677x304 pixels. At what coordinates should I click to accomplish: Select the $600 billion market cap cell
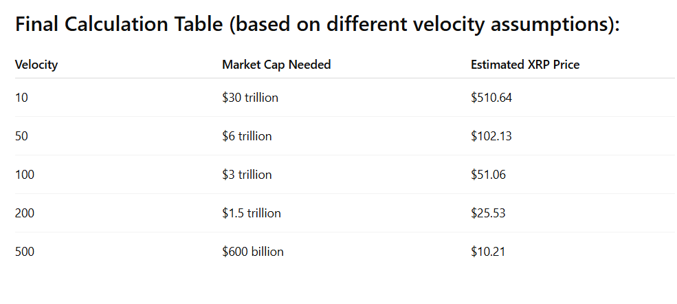pos(253,252)
